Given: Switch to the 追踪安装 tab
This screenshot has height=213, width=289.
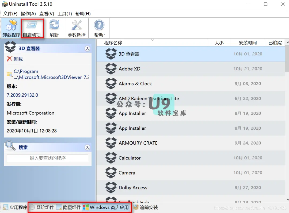Looking at the screenshot, I should (x=146, y=207).
